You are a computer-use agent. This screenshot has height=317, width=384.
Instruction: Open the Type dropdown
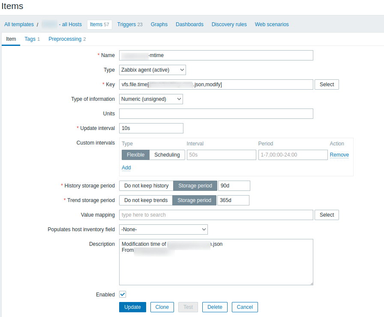coord(152,69)
